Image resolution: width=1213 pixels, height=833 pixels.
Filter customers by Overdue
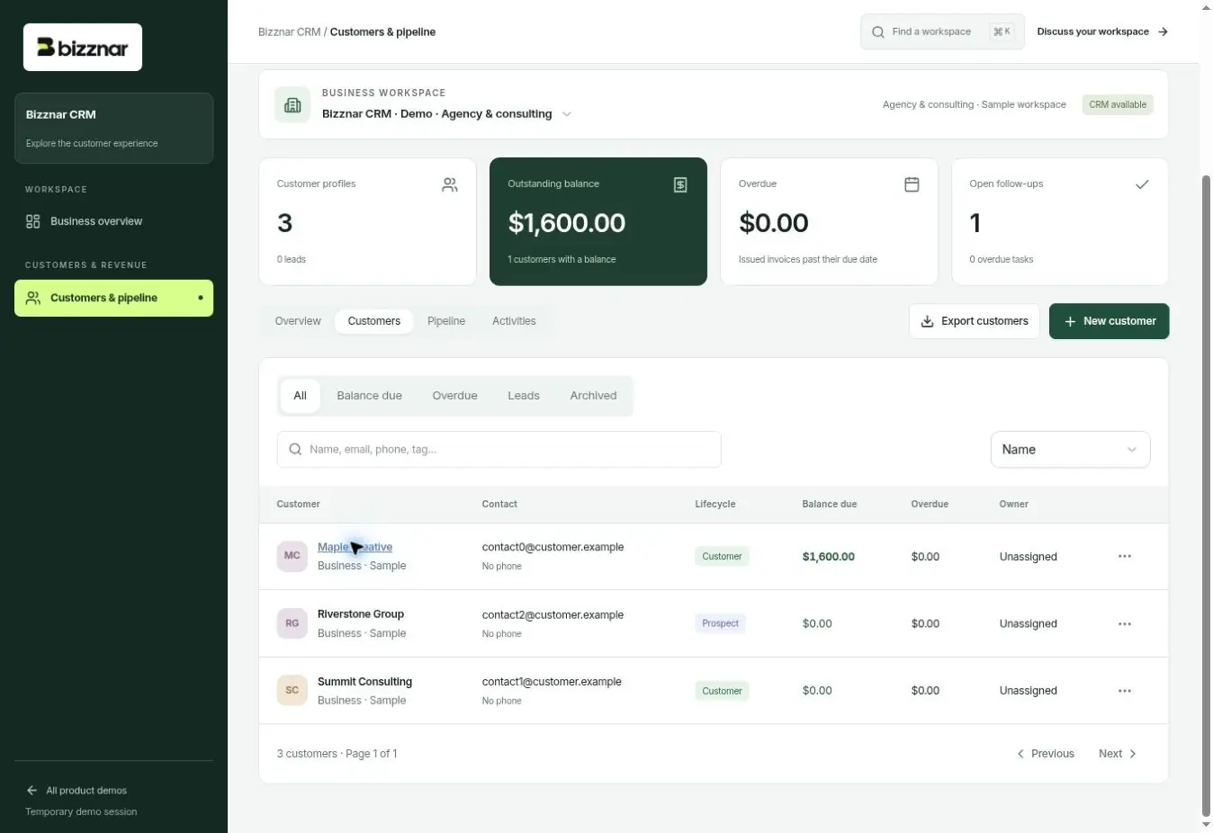455,396
